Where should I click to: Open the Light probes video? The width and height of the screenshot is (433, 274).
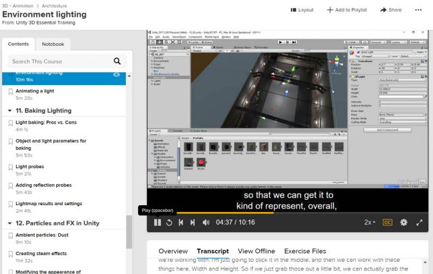(x=30, y=167)
